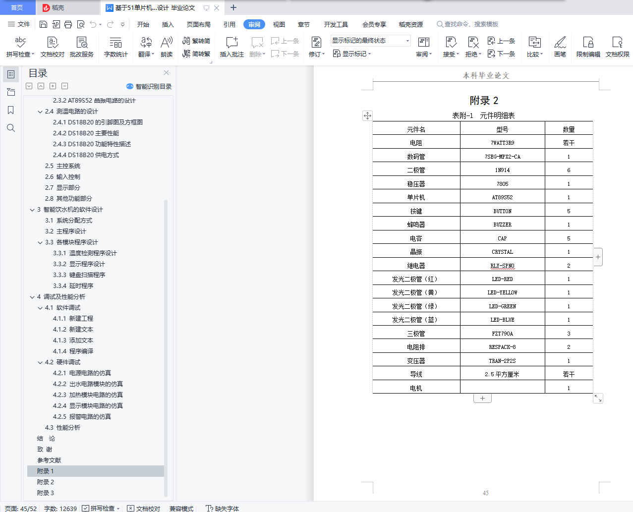Open the translate (翻译) tool
This screenshot has width=633, height=512.
[146, 47]
